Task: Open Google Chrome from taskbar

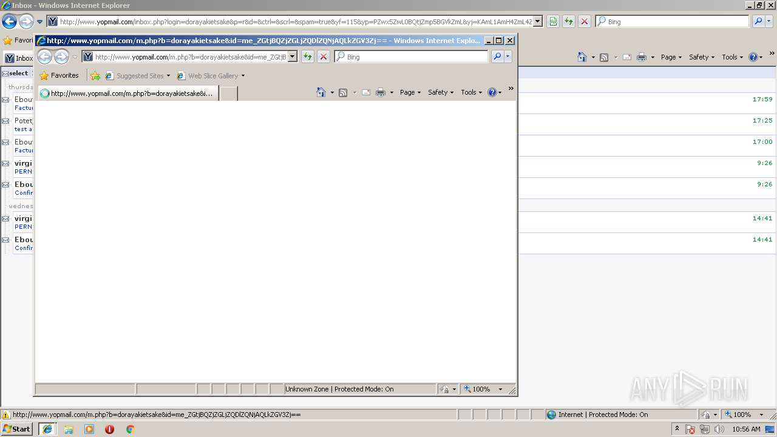Action: click(x=130, y=429)
